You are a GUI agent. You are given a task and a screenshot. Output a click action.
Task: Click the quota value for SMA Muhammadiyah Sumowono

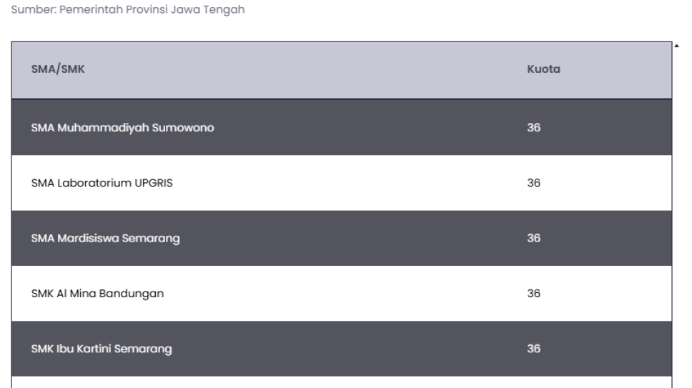[x=533, y=128]
